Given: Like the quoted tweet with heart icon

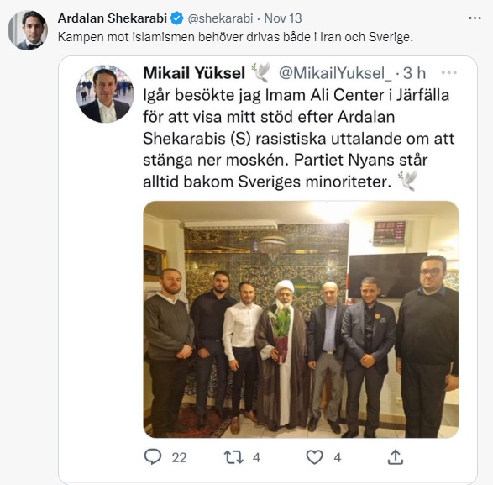Looking at the screenshot, I should (315, 457).
